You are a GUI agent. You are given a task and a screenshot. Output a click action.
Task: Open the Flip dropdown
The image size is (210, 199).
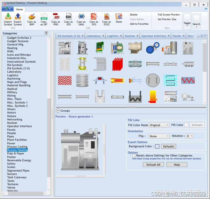pos(159,136)
